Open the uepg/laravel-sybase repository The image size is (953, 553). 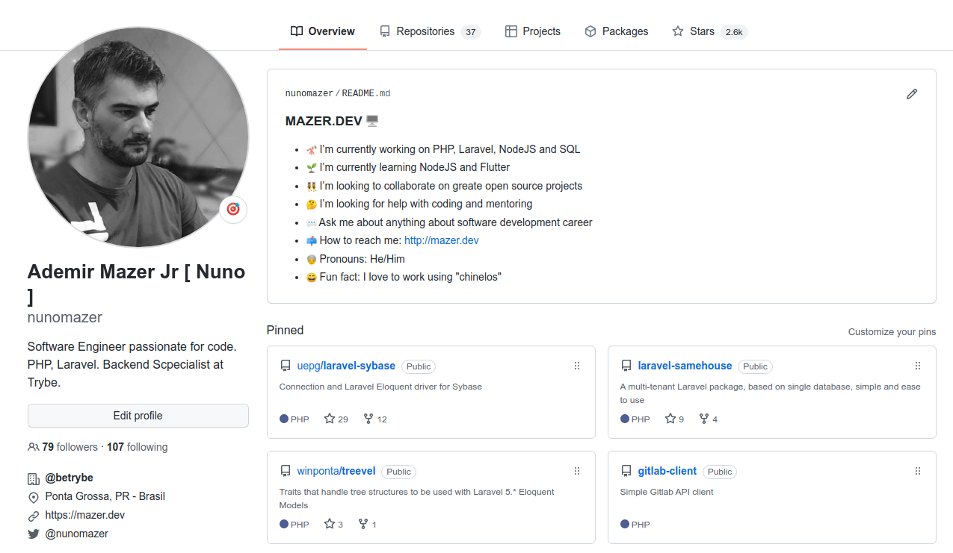tap(346, 366)
